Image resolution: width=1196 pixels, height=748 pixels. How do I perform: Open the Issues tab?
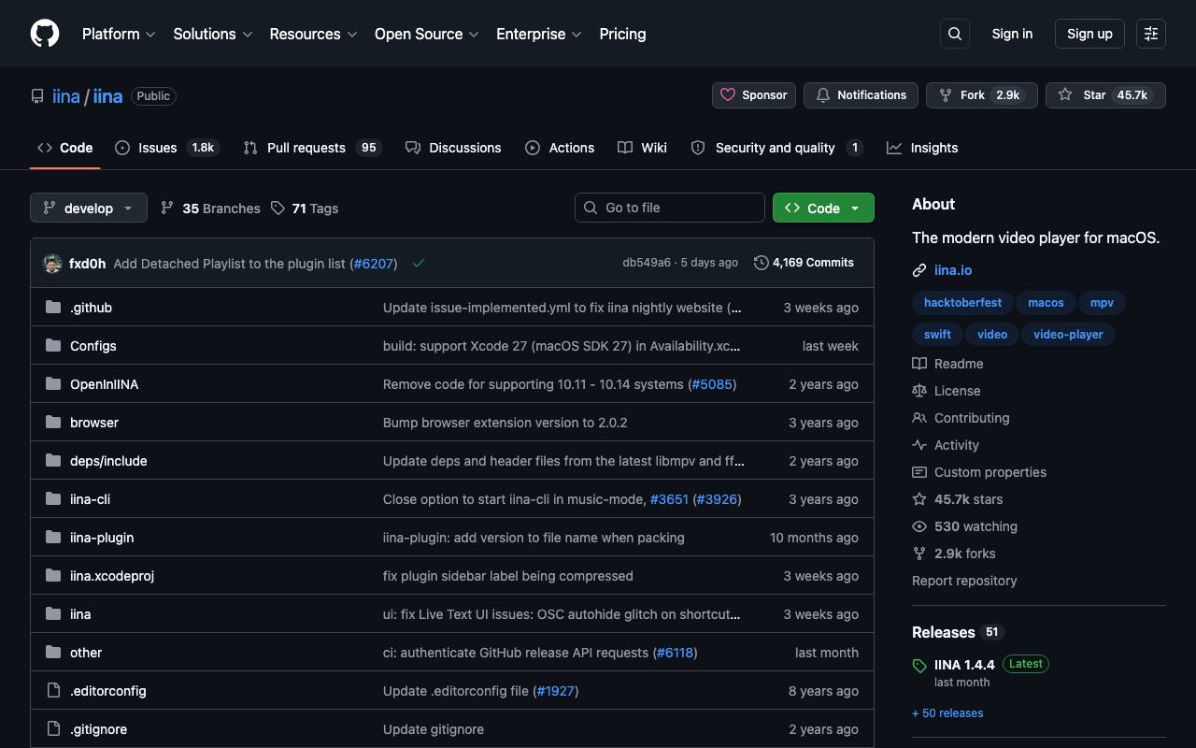167,148
